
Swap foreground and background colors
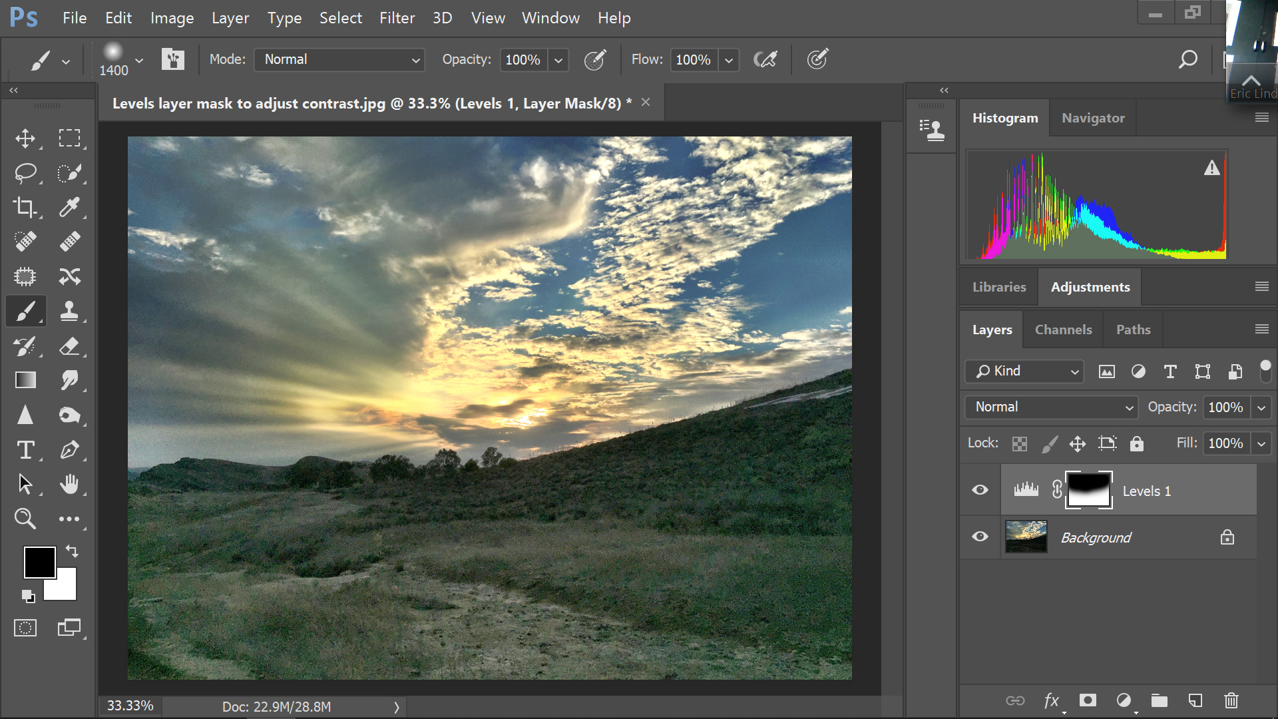pos(72,551)
